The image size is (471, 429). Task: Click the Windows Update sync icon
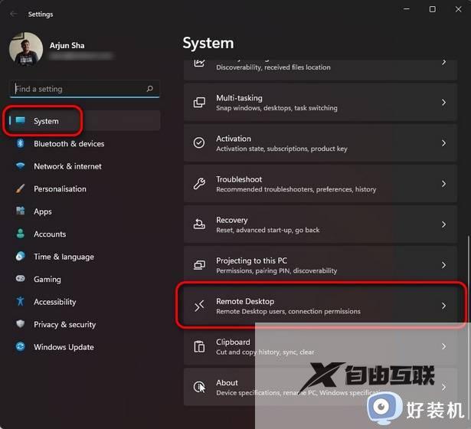coord(21,346)
